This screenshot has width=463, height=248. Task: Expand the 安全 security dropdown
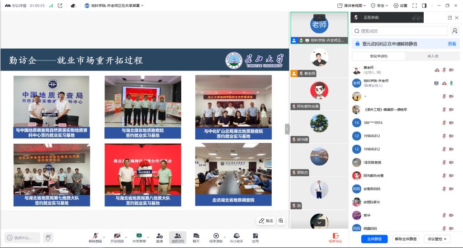click(x=380, y=5)
